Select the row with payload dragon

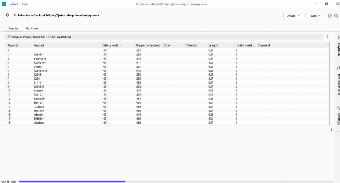point(166,91)
